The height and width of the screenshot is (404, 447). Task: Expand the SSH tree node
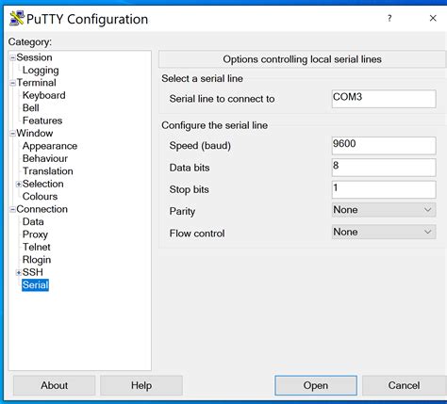[19, 272]
